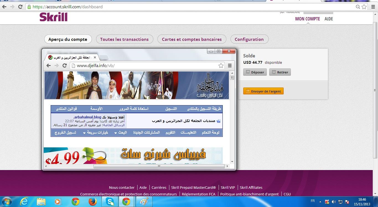Open قوانين المنتدى in the forum top menu
The height and width of the screenshot is (207, 378).
[66, 109]
